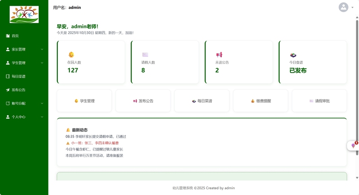Click the 最新动态 section heading
The image size is (359, 195).
pyautogui.click(x=80, y=130)
